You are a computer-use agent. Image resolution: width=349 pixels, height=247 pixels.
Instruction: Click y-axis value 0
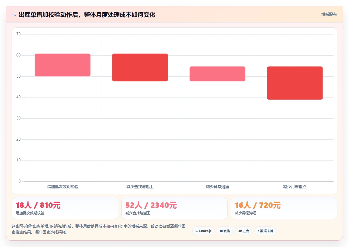click(20, 181)
